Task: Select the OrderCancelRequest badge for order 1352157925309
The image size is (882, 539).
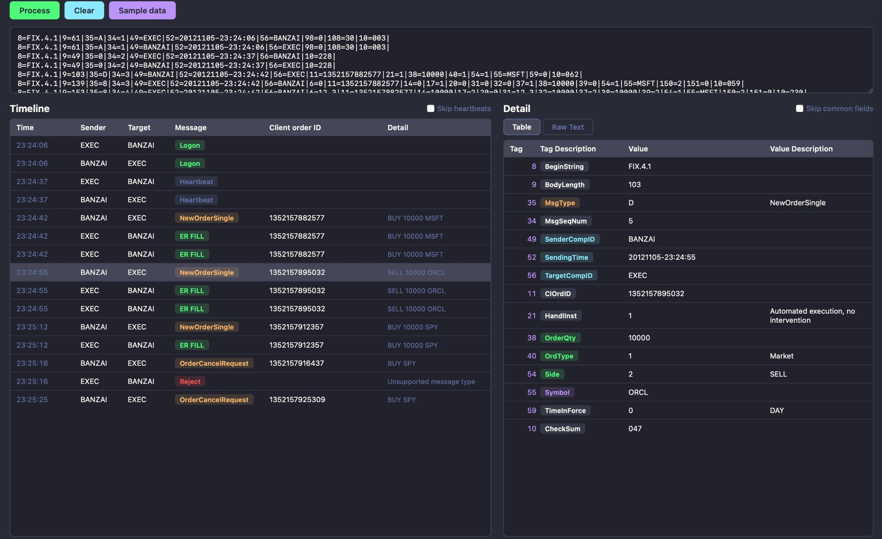Action: (214, 399)
